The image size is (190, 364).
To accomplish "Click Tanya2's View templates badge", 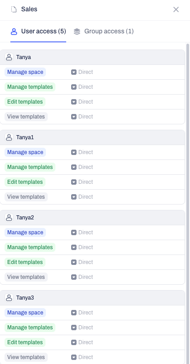I will (x=26, y=277).
